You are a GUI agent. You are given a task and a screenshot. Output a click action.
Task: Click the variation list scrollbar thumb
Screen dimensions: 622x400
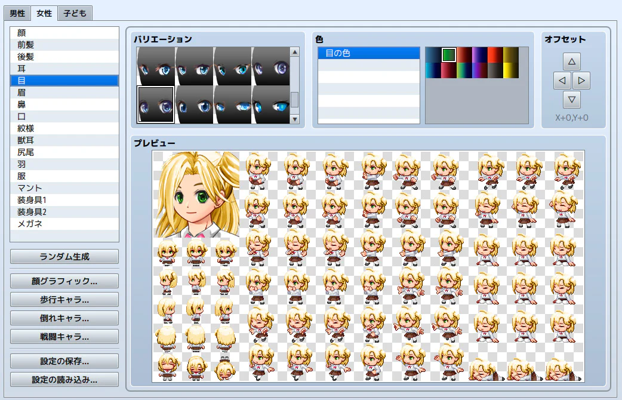(295, 100)
